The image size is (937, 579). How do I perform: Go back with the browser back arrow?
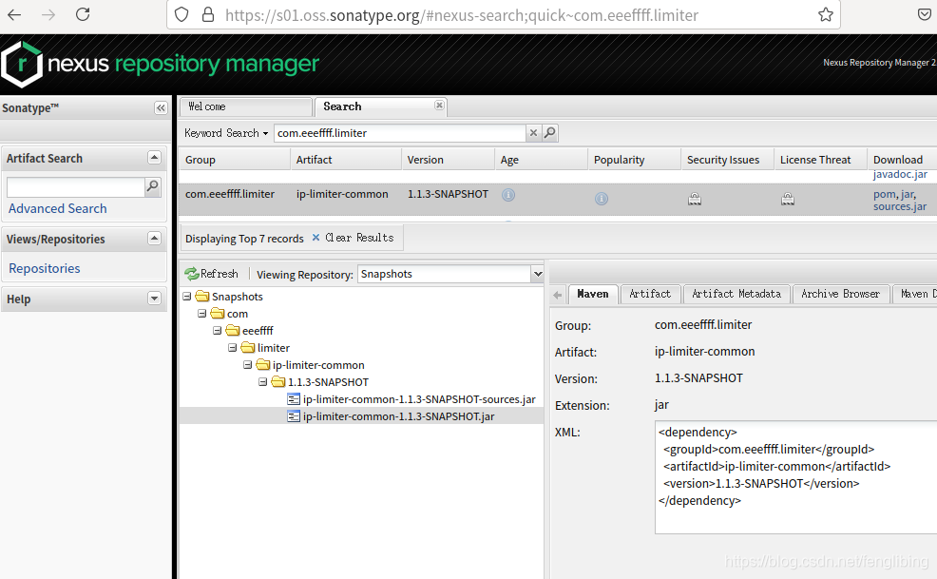pos(14,15)
